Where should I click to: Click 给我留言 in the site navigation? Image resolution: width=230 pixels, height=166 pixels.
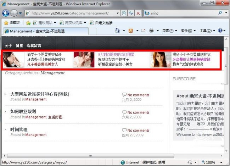[x=34, y=46]
